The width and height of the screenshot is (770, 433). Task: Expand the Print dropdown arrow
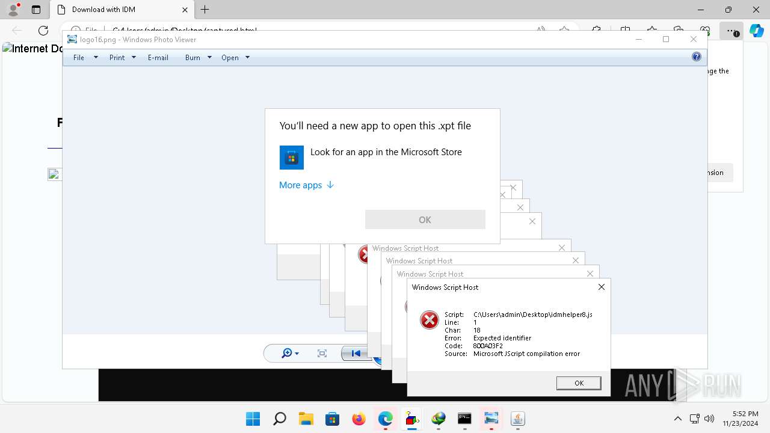tap(134, 58)
